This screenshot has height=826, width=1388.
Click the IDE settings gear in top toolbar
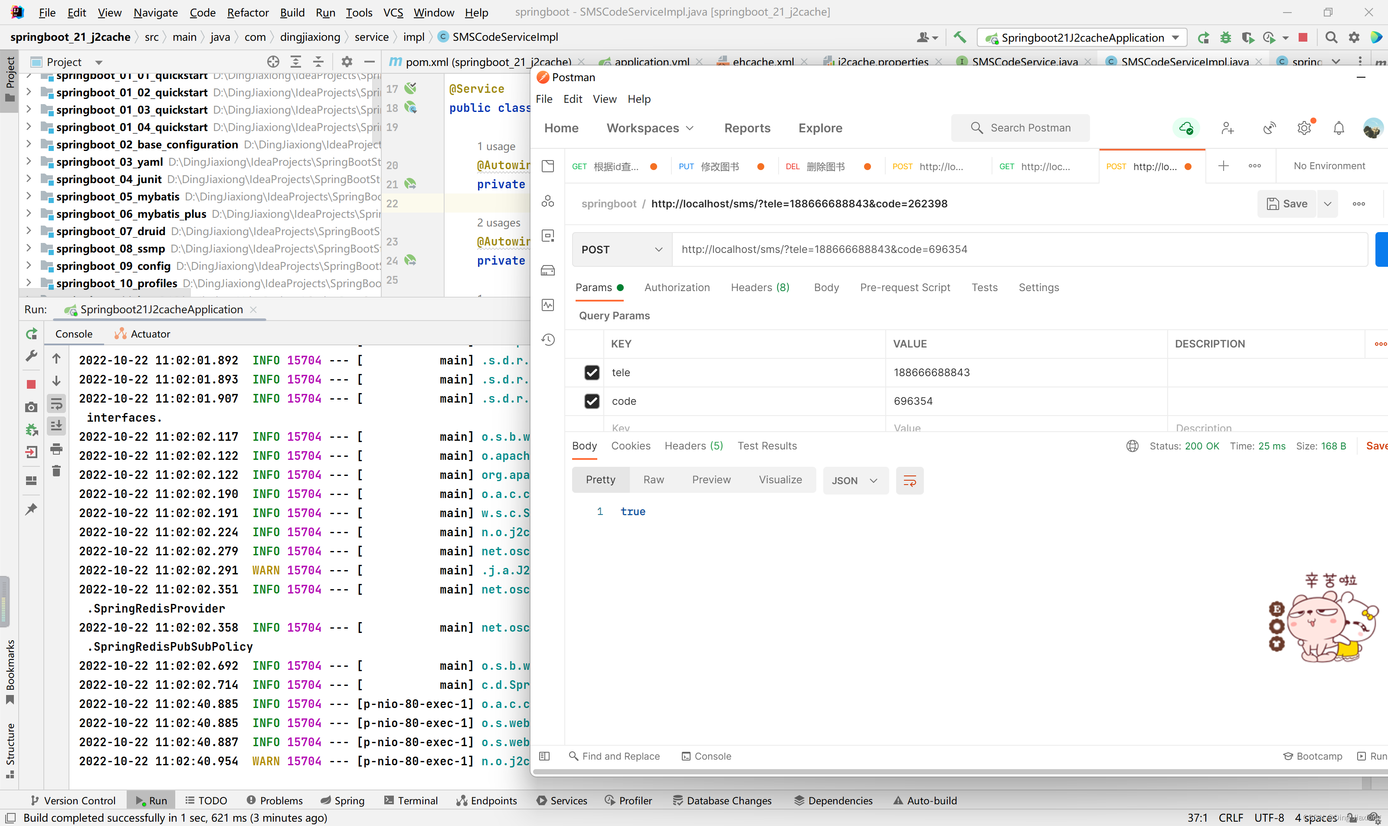click(1354, 37)
